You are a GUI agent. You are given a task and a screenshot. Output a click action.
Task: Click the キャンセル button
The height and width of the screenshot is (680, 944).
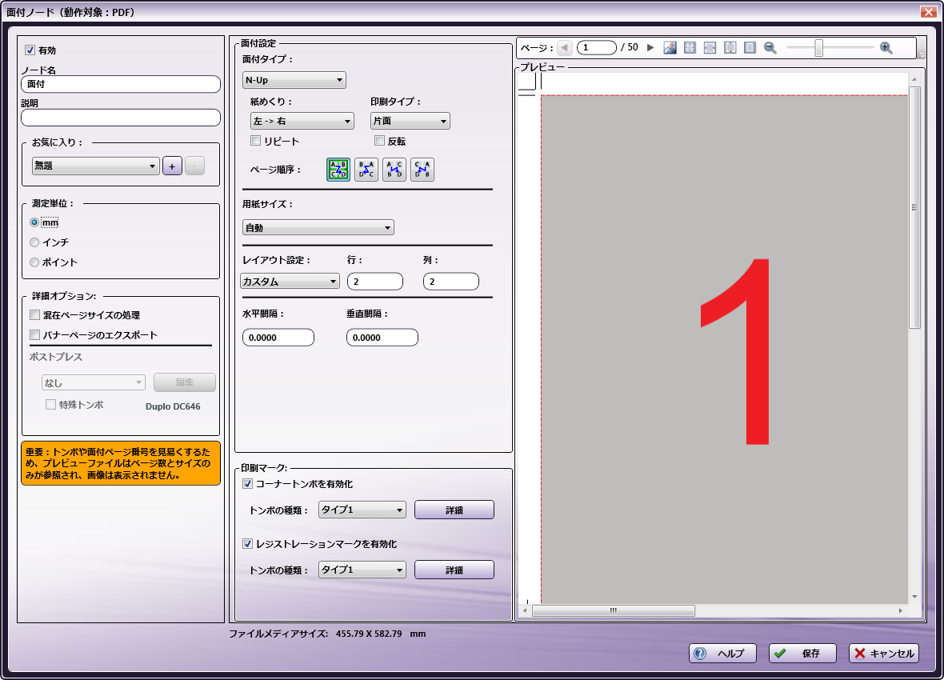(x=884, y=654)
